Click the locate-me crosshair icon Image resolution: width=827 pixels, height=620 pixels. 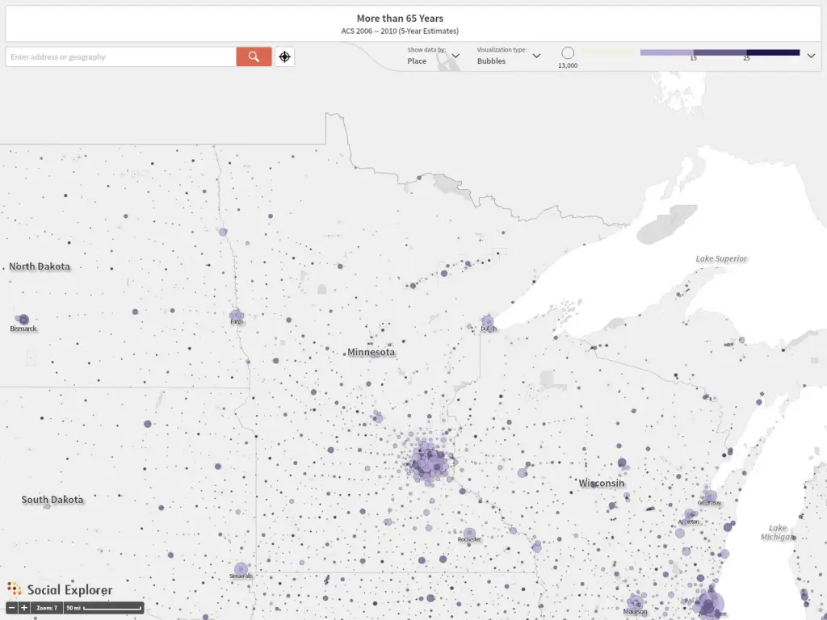(x=284, y=57)
